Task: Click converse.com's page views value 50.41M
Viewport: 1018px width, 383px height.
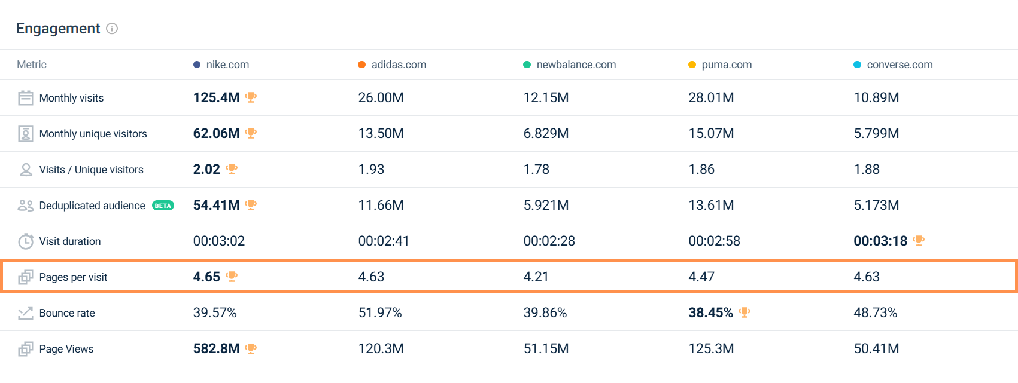Action: click(x=876, y=348)
